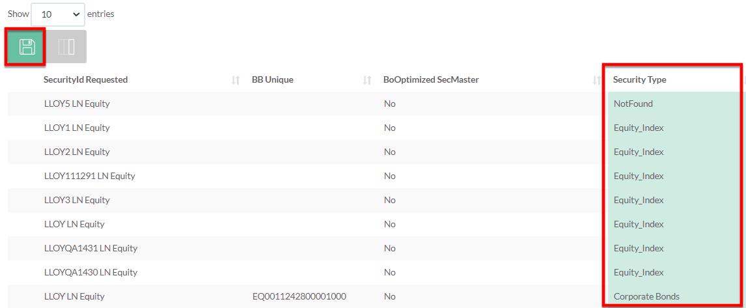This screenshot has width=746, height=308.
Task: Click the grey column visibility button
Action: 66,47
